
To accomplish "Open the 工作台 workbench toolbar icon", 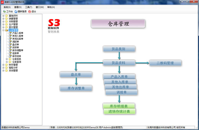I will pyautogui.click(x=5, y=12).
